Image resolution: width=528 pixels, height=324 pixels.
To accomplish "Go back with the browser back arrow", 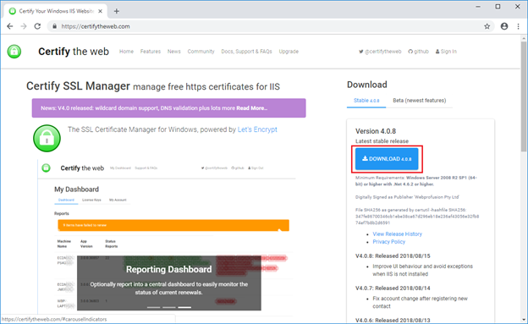I will click(10, 26).
